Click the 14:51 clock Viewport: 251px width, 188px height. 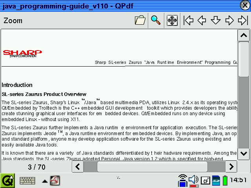(x=238, y=180)
